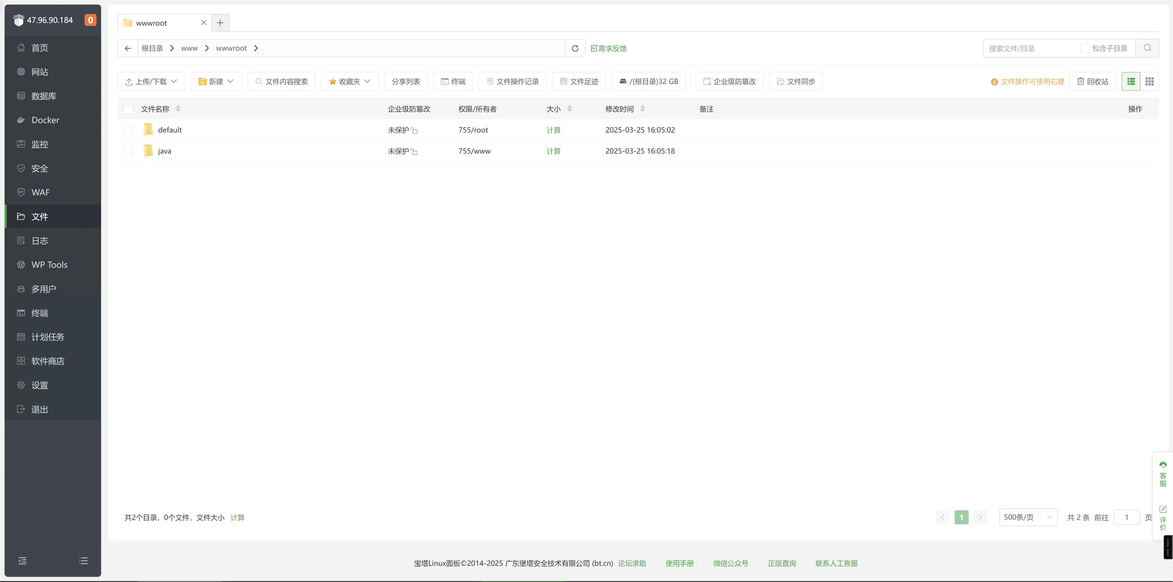
Task: Click the search magnifier button
Action: (1147, 48)
